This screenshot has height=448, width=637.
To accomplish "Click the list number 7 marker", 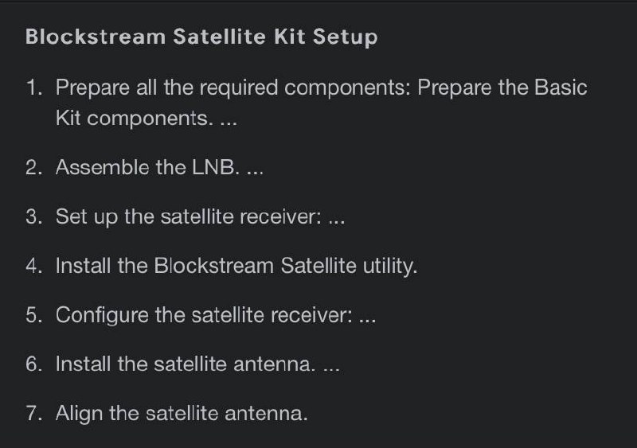I will pyautogui.click(x=34, y=413).
